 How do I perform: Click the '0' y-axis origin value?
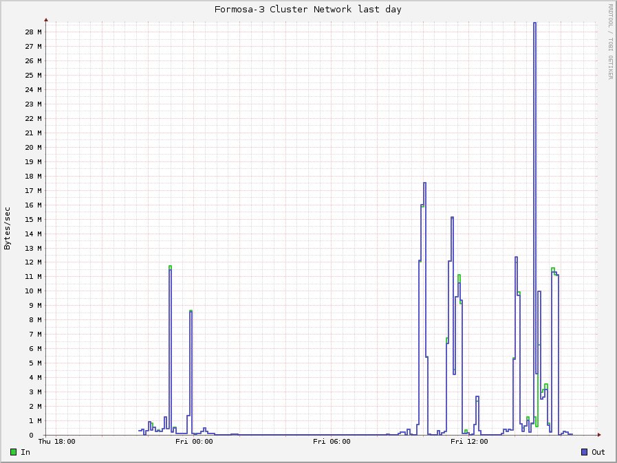point(31,435)
